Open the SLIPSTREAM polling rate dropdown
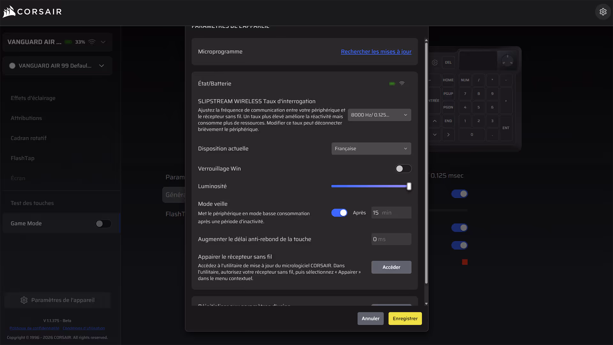The image size is (613, 345). tap(379, 115)
